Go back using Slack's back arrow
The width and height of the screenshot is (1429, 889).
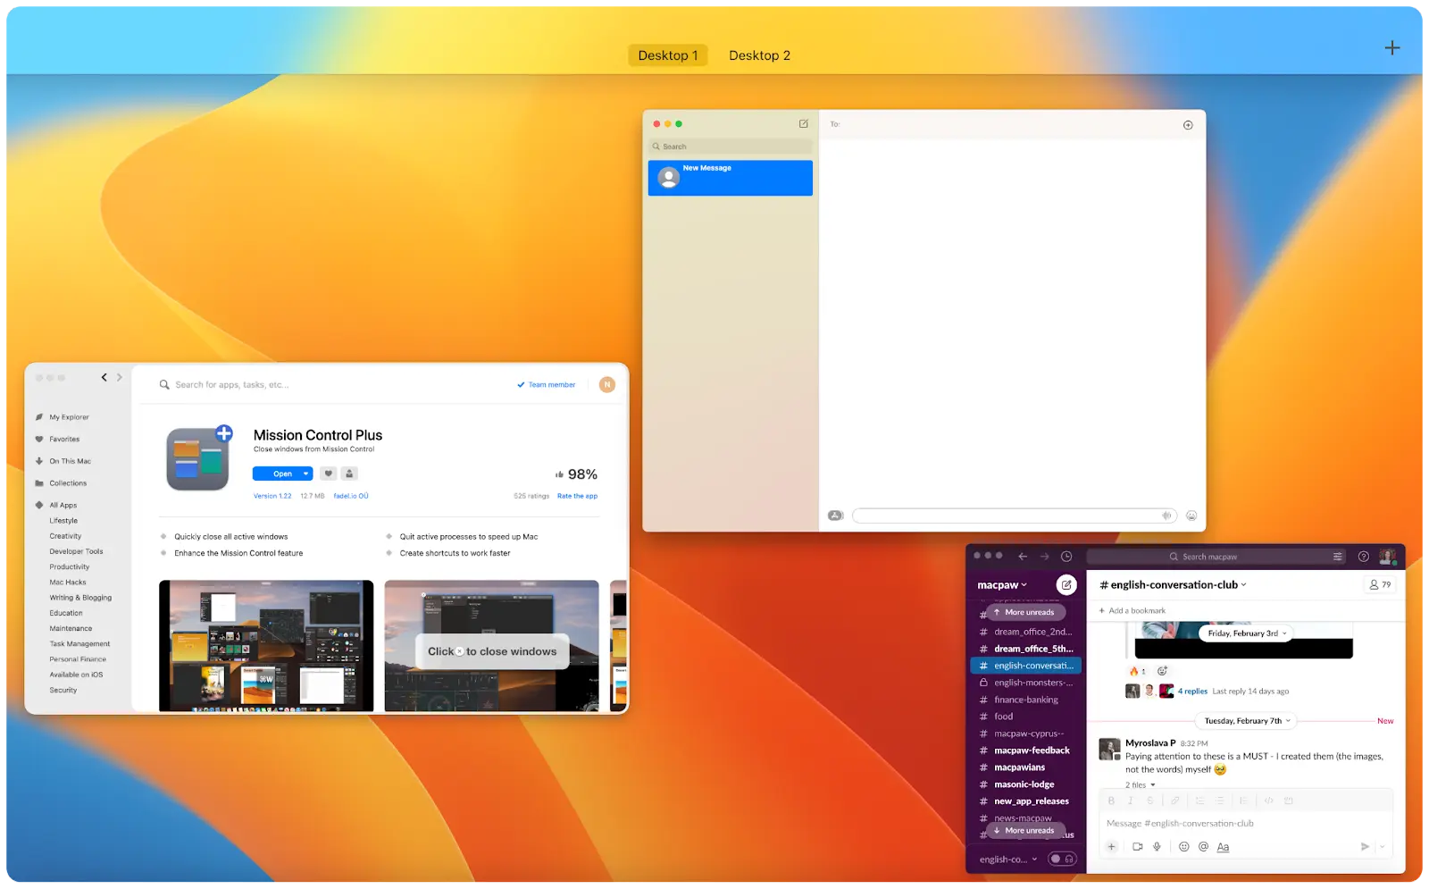point(1023,557)
